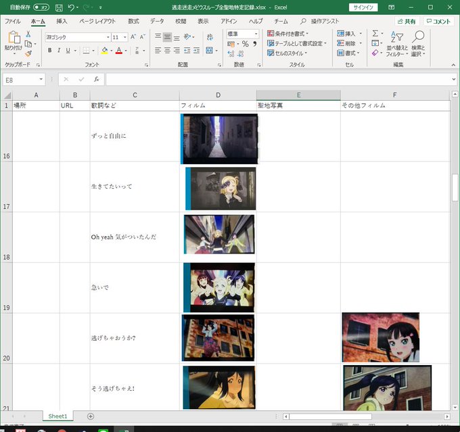Switch to the 表示 ribbon tab
Viewport: 460px width, 432px height.
(x=203, y=21)
